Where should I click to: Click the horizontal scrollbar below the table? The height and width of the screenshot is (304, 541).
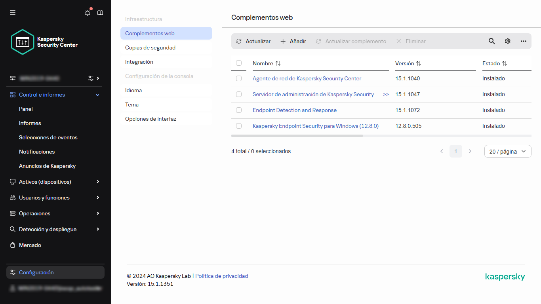[x=297, y=135]
